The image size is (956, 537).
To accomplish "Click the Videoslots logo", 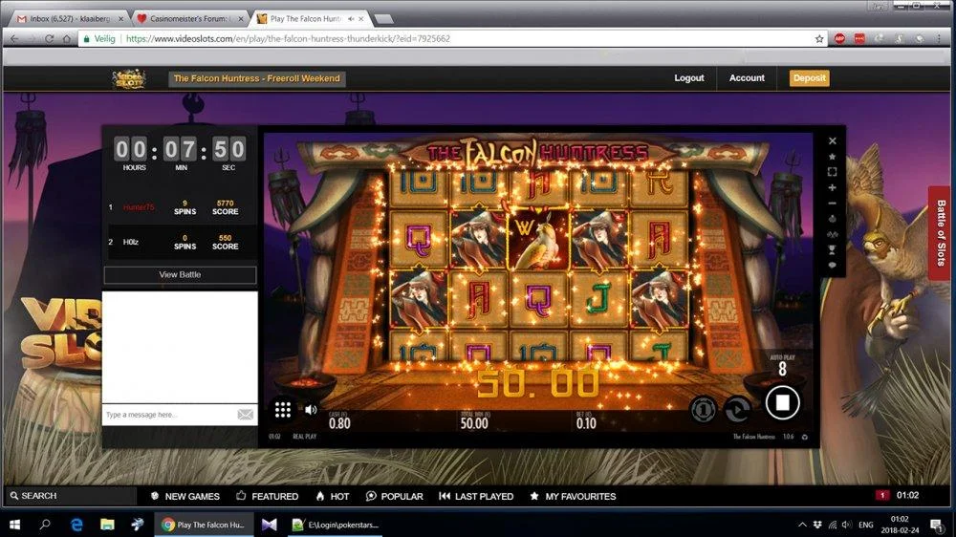I will click(129, 78).
